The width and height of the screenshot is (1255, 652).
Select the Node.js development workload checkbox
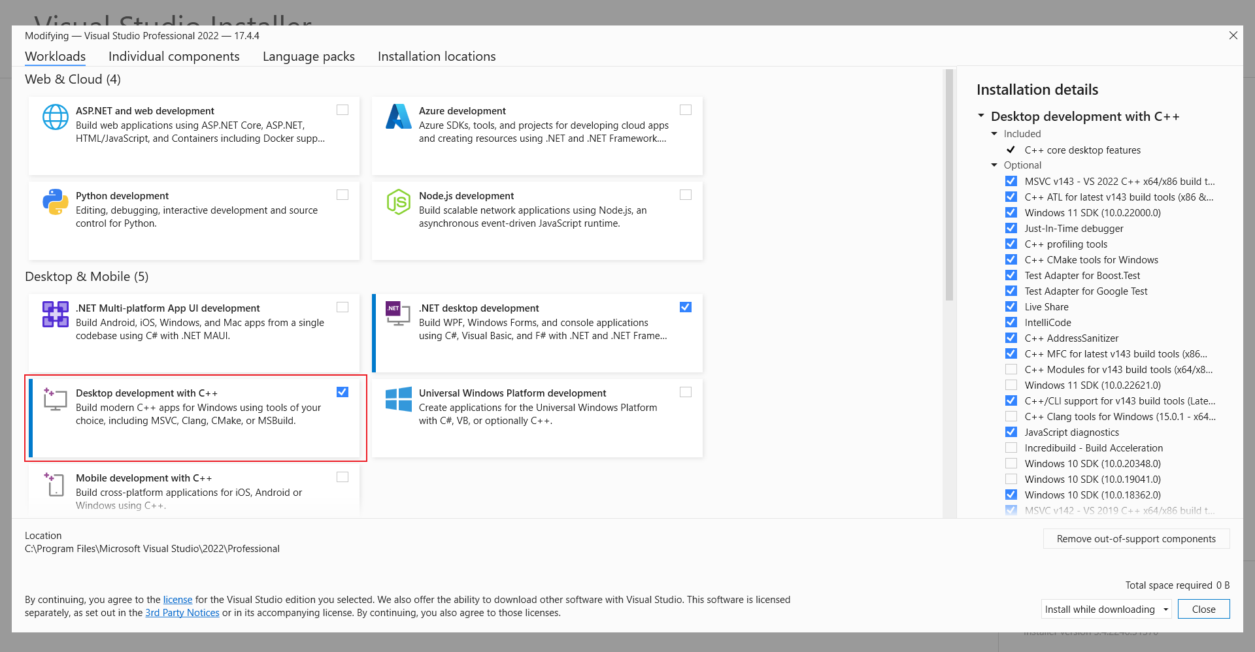[x=686, y=195]
